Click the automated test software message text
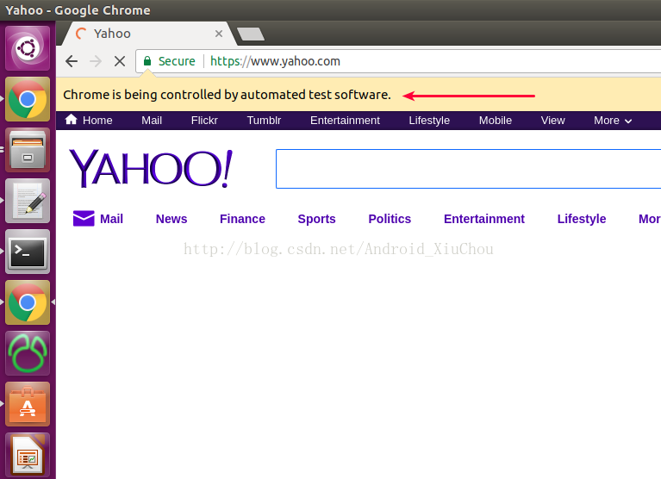 (228, 95)
